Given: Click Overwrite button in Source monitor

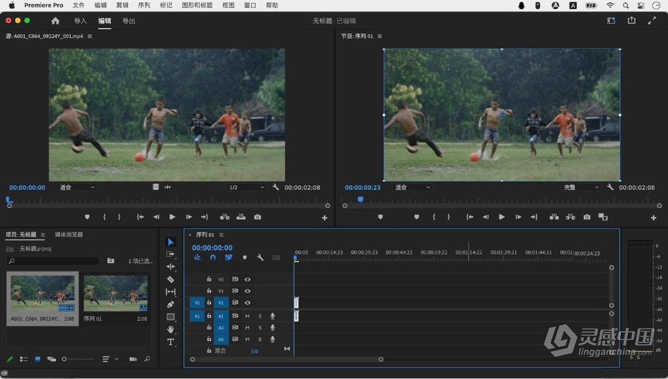Looking at the screenshot, I should pyautogui.click(x=241, y=217).
